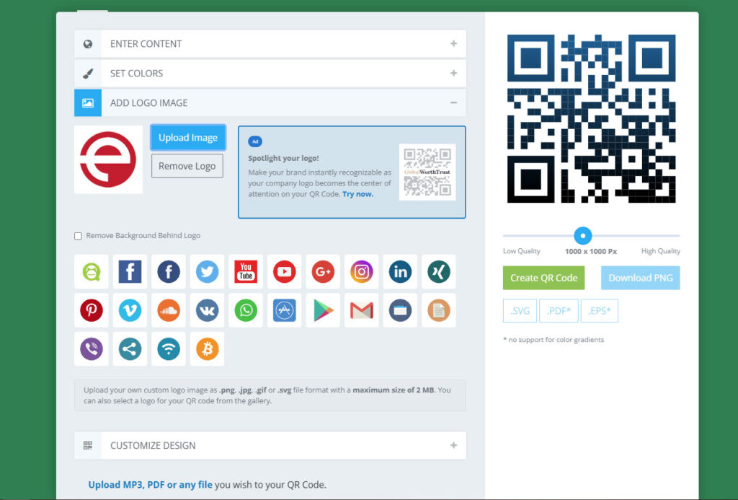The width and height of the screenshot is (738, 500).
Task: Click the Ad badge in spotlight banner
Action: coord(255,141)
